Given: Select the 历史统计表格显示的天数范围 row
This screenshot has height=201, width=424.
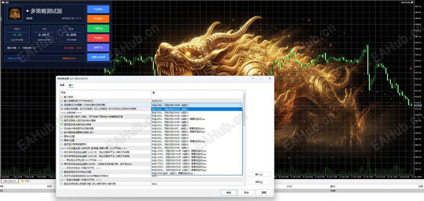Looking at the screenshot, I should [105, 128].
